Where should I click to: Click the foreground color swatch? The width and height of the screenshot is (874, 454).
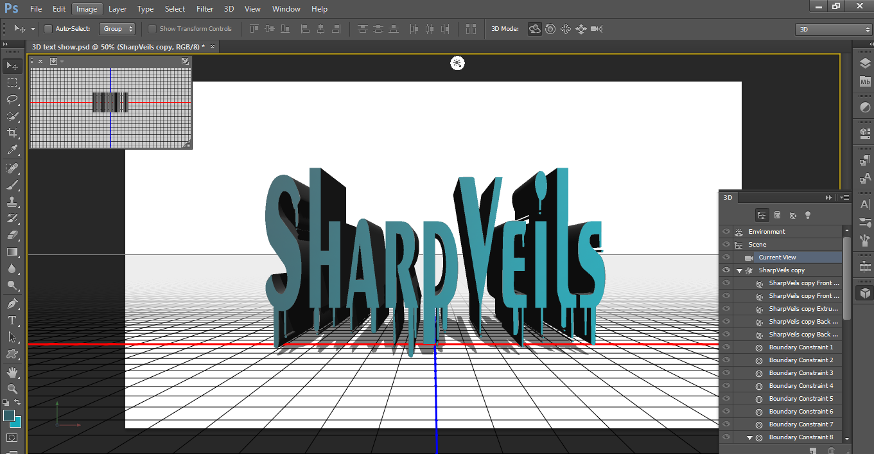(x=9, y=416)
